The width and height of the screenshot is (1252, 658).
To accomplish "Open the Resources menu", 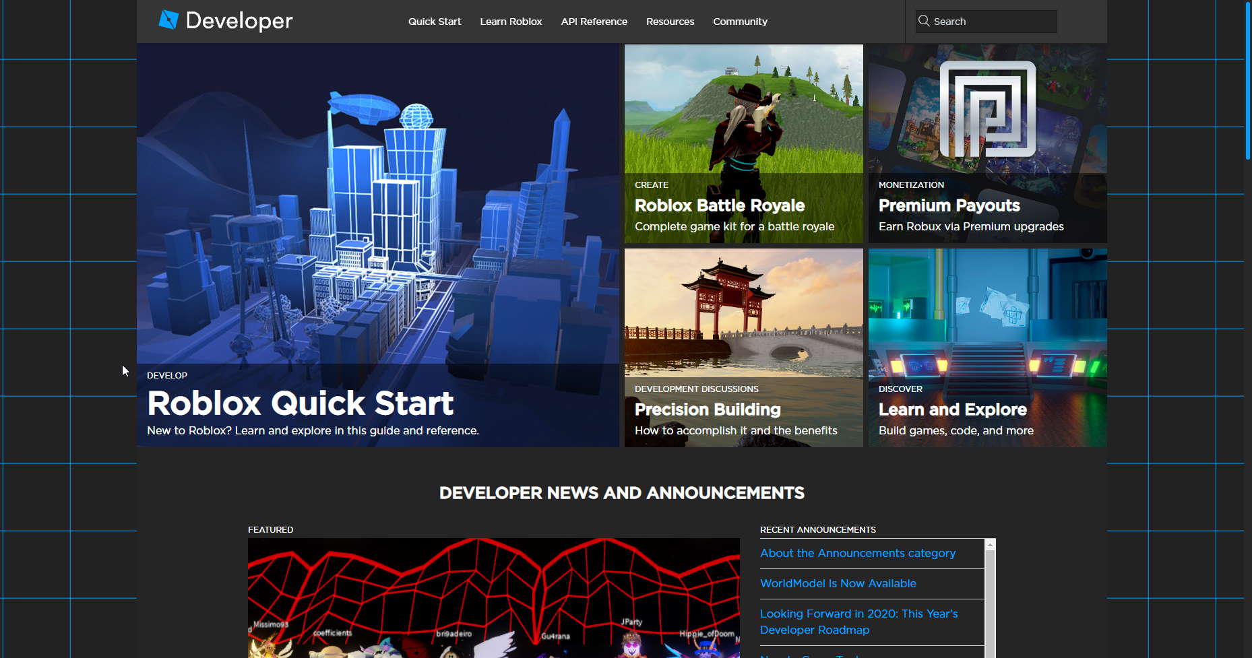I will coord(670,22).
